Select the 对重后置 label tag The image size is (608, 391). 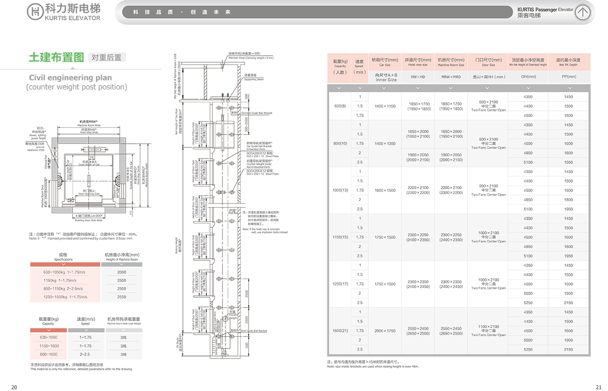pyautogui.click(x=106, y=57)
